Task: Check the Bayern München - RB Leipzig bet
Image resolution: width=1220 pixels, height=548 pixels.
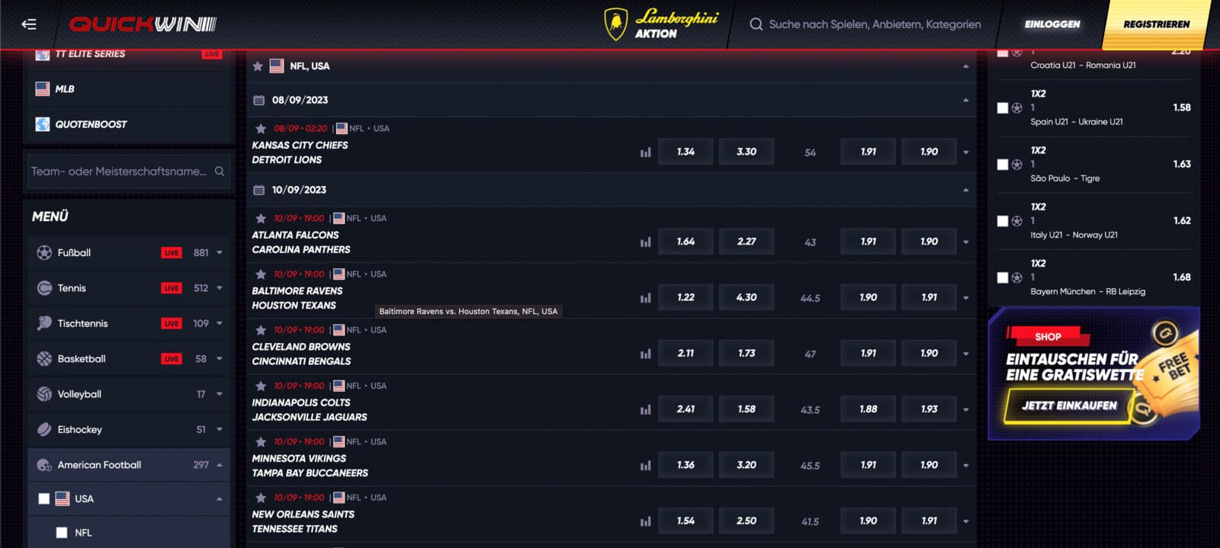Action: 1003,277
